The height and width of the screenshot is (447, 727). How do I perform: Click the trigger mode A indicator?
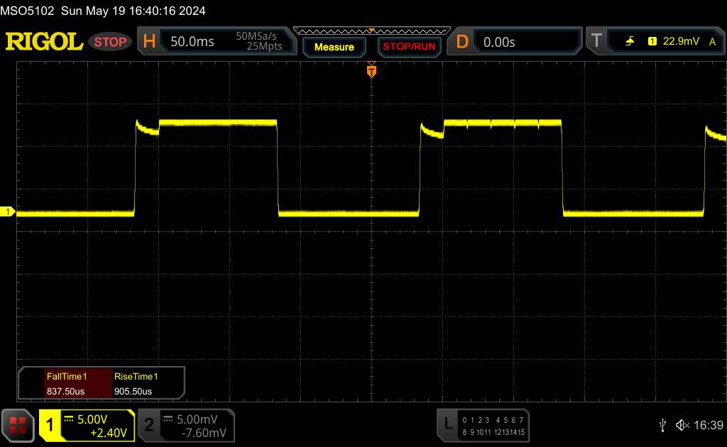[712, 42]
